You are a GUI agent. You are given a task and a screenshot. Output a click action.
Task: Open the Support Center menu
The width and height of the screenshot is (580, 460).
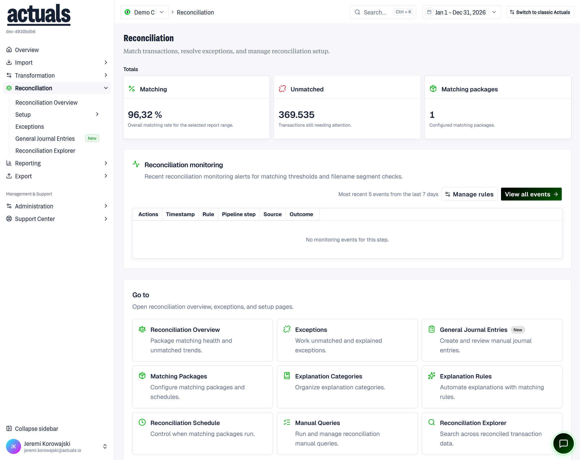57,219
